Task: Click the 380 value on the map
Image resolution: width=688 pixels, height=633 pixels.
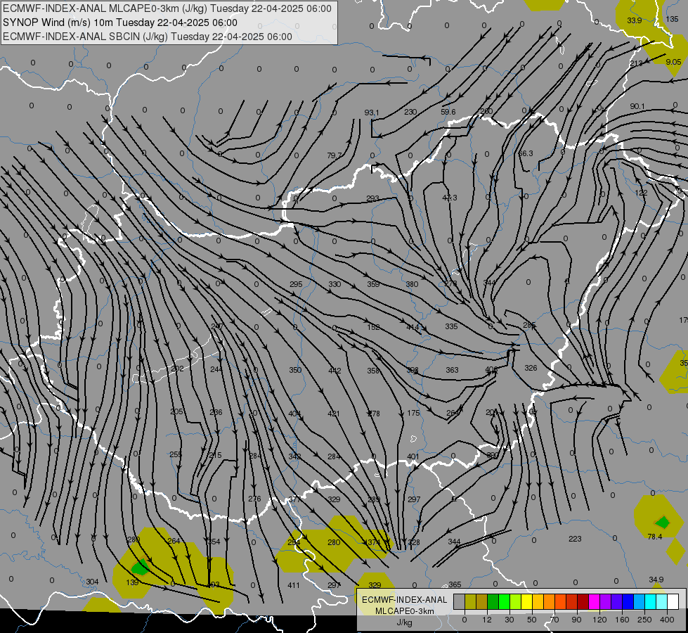Action: [x=412, y=284]
